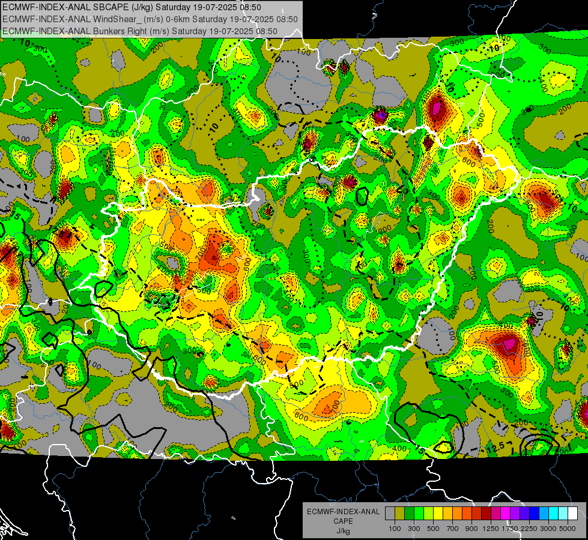This screenshot has height=540, width=588.
Task: Select the indigo legend swatch
Action: pos(525,514)
